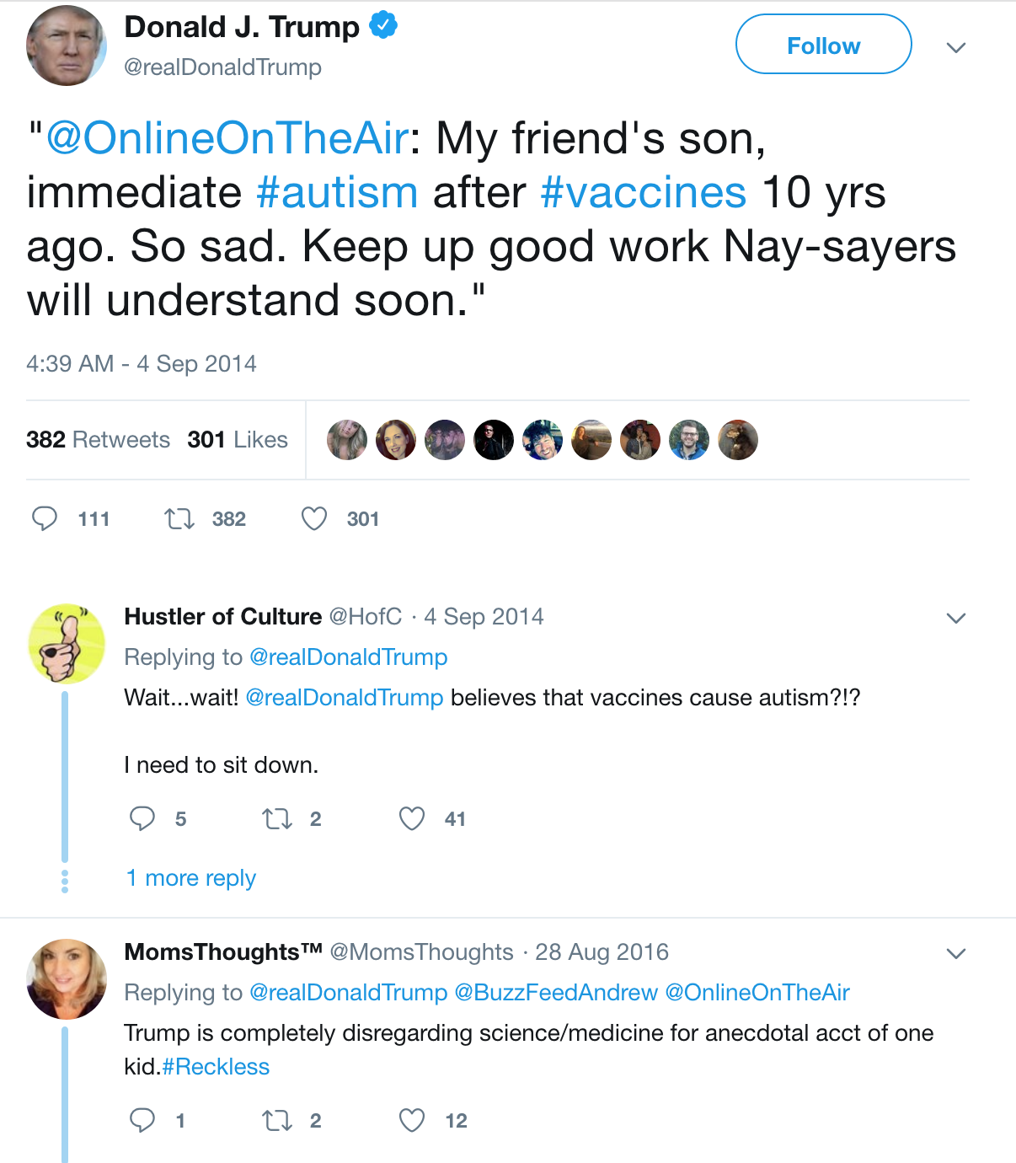Expand options for Hustler of Culture reply
The image size is (1016, 1163).
pos(955,618)
